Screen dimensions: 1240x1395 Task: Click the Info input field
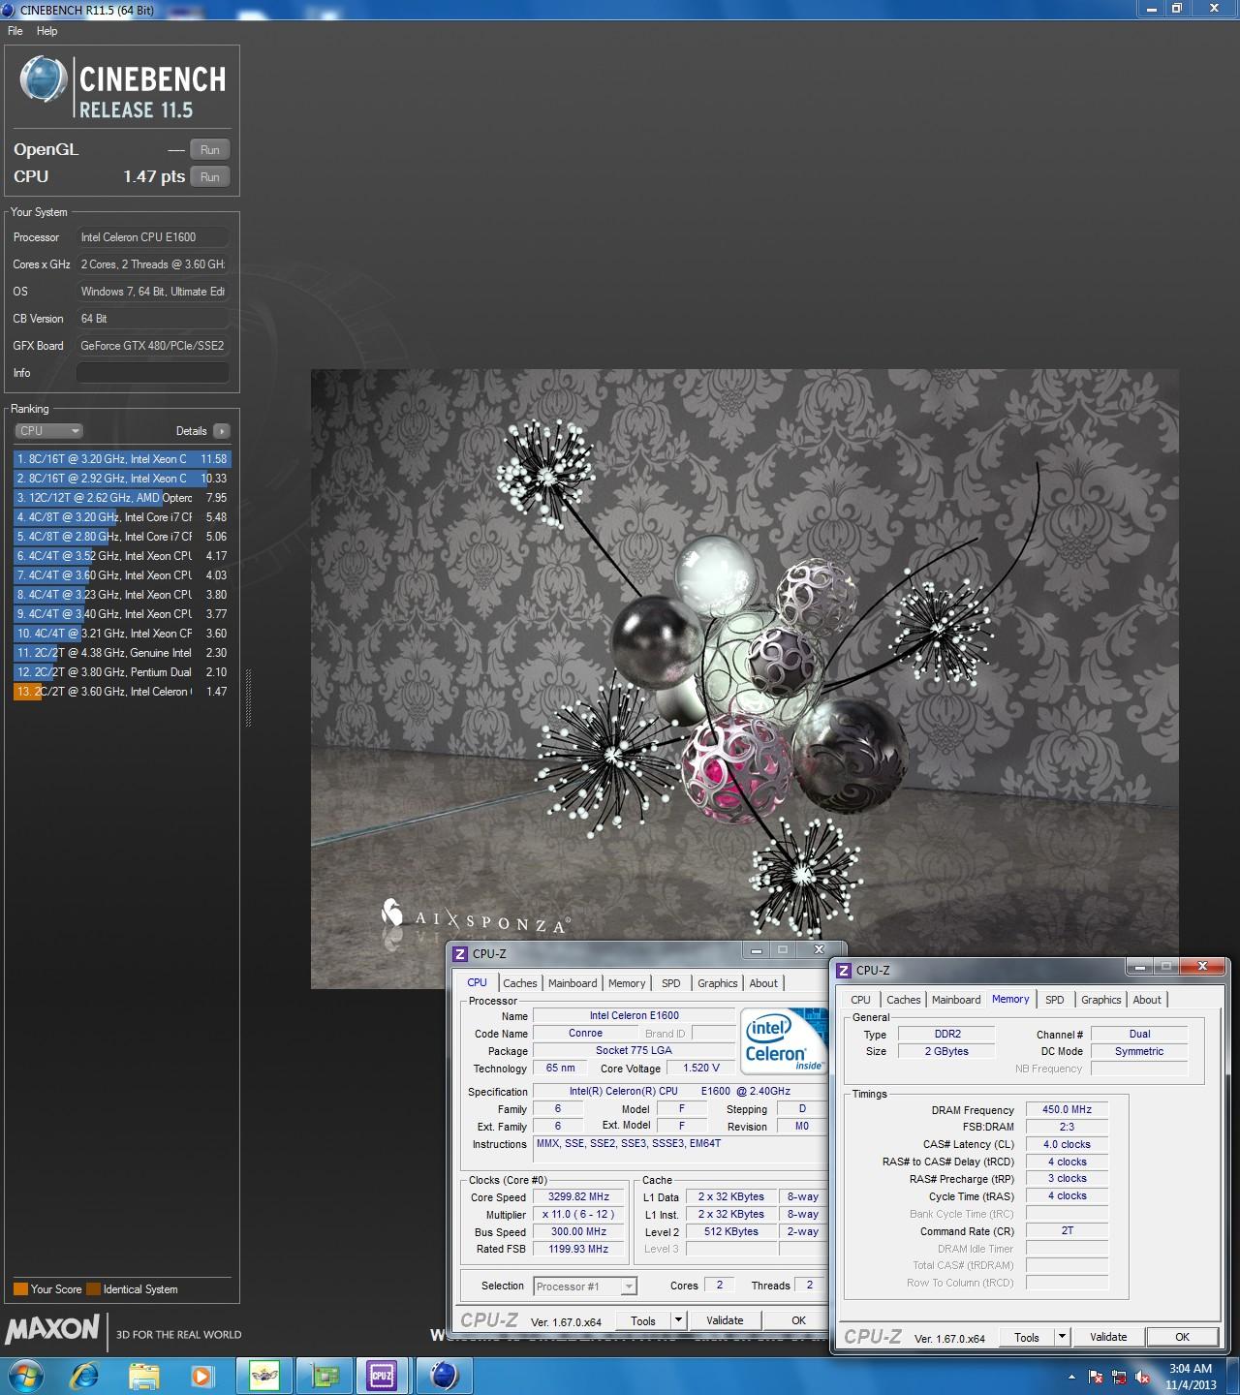tap(153, 373)
